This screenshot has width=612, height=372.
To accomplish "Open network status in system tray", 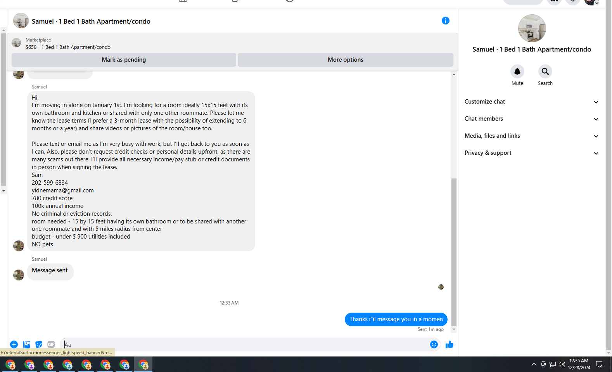I will click(x=553, y=364).
